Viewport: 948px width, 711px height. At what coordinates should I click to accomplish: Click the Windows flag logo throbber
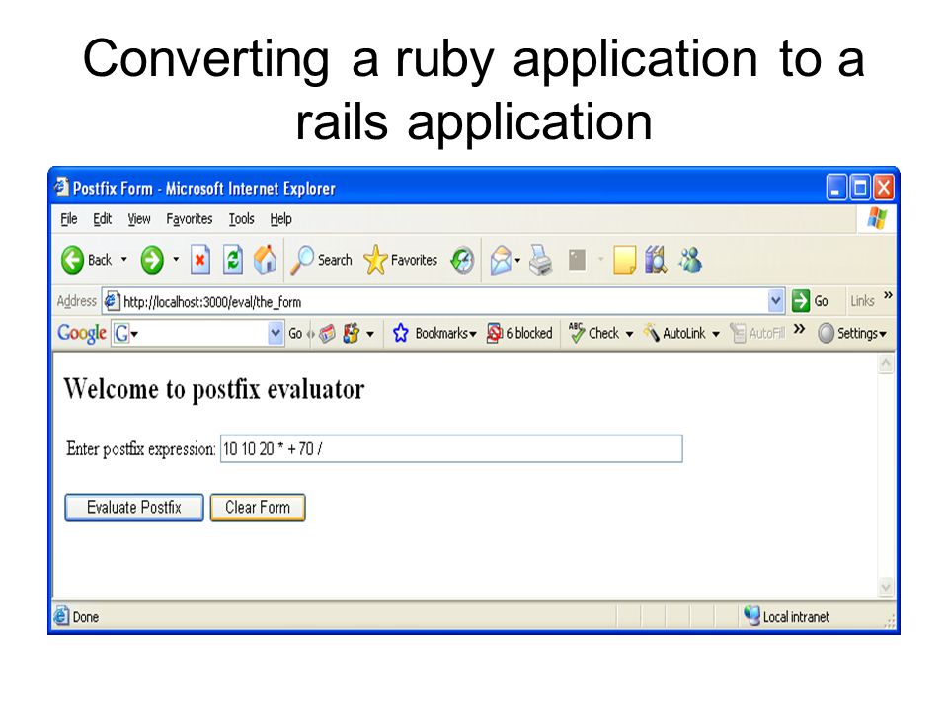tap(877, 219)
